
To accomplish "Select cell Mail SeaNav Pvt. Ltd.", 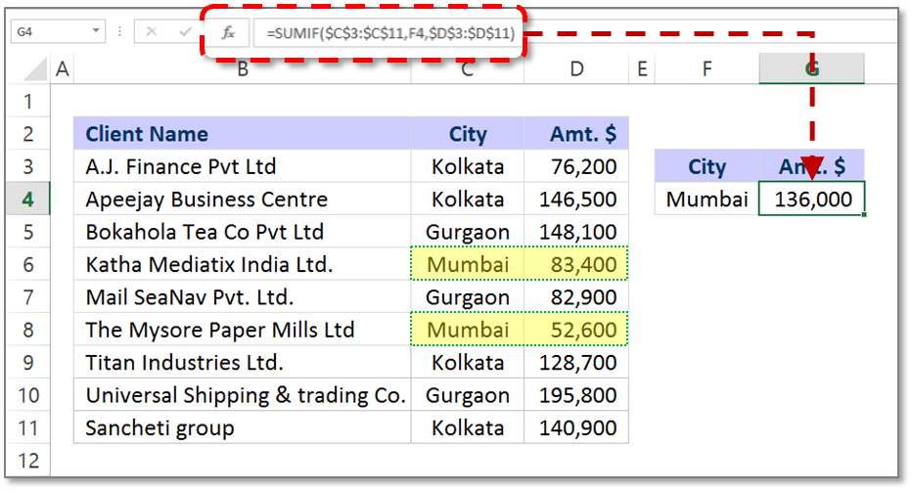I will tap(242, 297).
